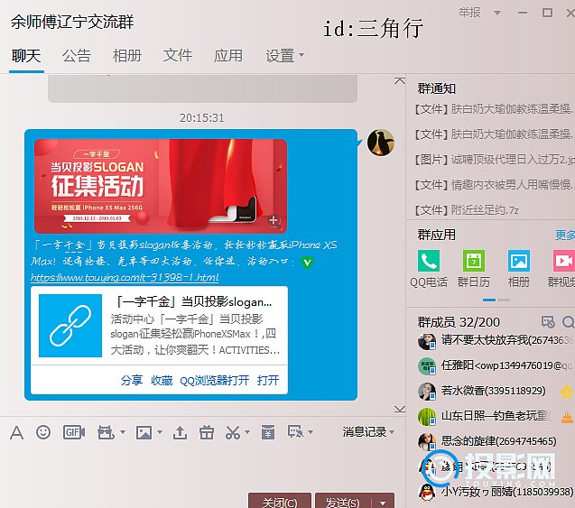Open the send options arrow beside 发送

384,503
